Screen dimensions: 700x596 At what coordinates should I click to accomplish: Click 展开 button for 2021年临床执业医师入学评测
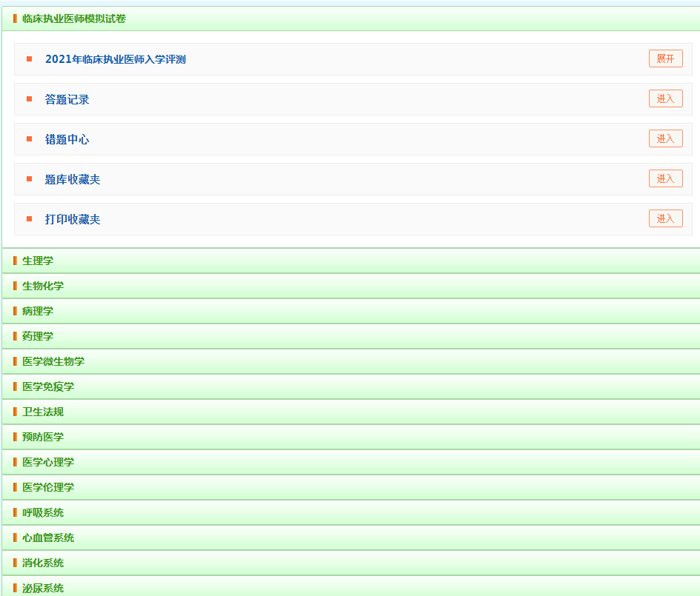[665, 59]
